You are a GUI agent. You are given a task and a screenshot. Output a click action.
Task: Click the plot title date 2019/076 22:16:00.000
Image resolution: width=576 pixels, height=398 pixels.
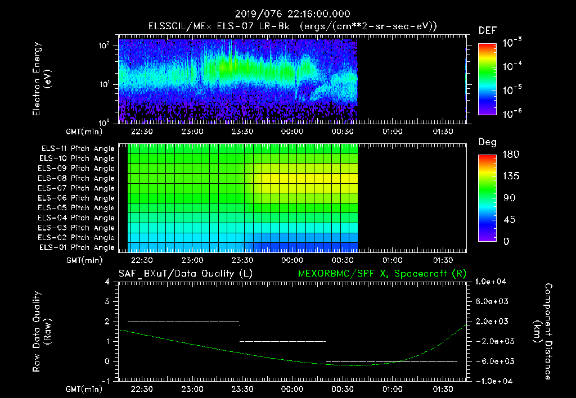(292, 14)
